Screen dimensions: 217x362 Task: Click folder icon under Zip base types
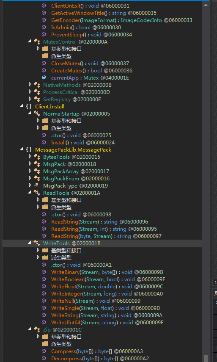tap(45, 336)
